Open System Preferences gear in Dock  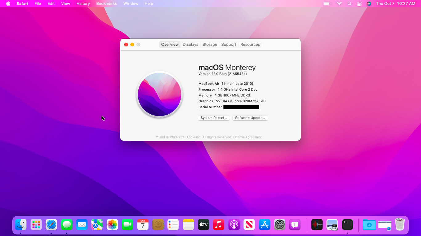tap(280, 225)
